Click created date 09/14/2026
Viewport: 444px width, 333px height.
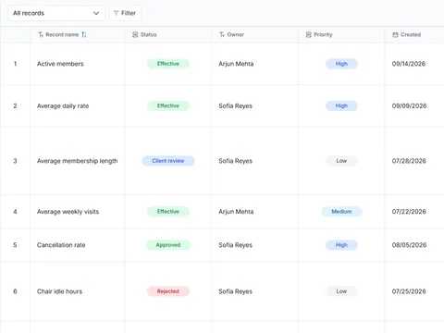click(x=409, y=64)
